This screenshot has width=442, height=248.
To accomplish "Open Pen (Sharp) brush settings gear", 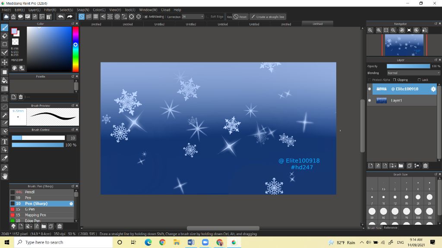I will point(71,204).
